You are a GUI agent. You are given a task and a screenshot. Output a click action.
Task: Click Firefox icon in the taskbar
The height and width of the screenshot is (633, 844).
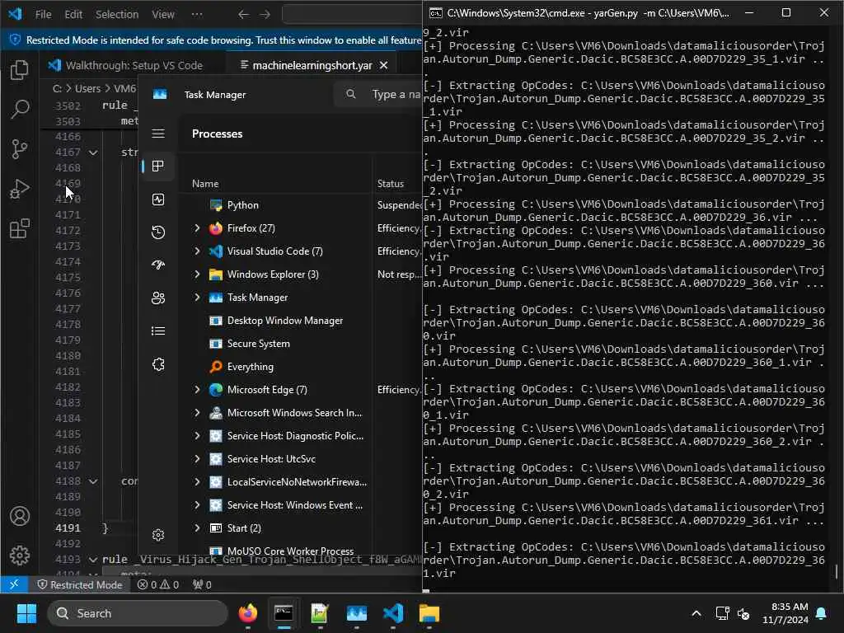tap(247, 613)
